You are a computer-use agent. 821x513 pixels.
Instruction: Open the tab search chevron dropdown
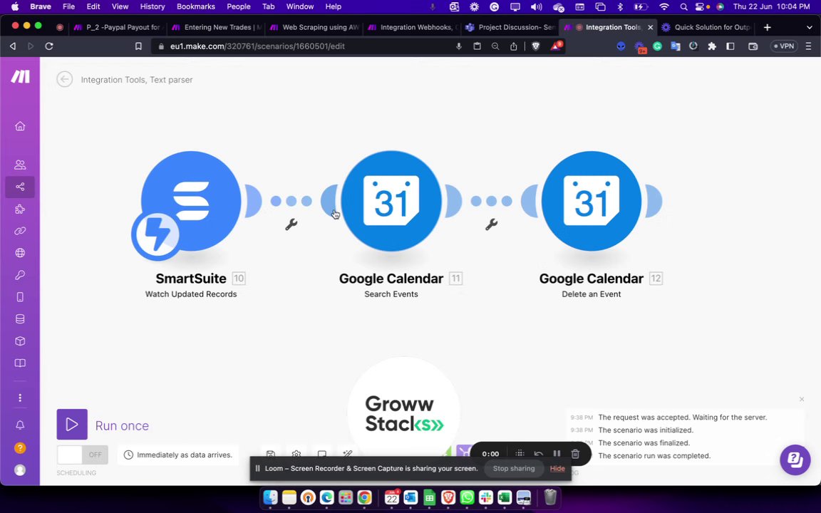click(809, 27)
